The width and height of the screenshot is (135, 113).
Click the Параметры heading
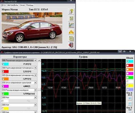pos(20,57)
